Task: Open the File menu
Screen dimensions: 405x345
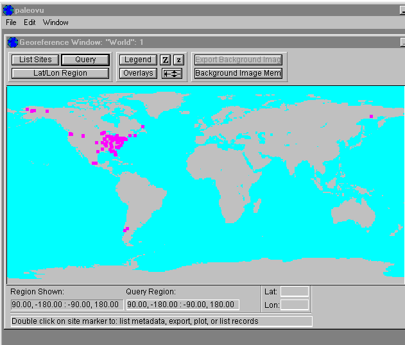Action: tap(11, 22)
